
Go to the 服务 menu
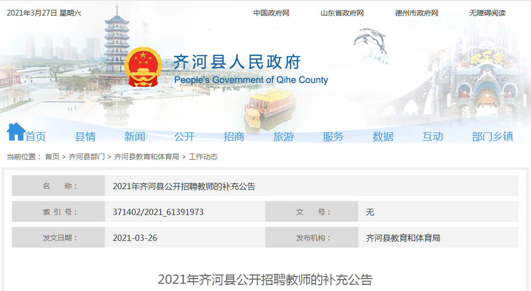(333, 136)
